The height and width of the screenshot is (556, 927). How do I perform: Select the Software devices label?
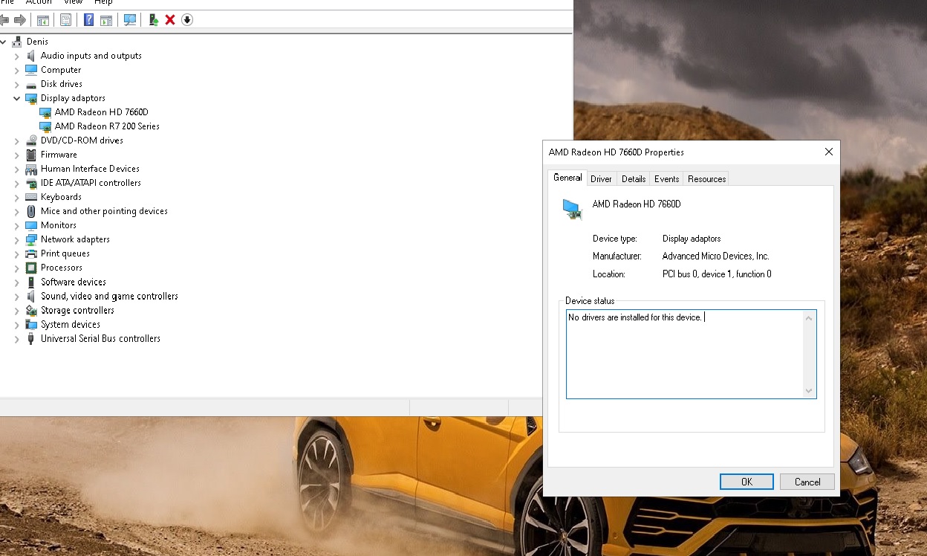pyautogui.click(x=74, y=282)
